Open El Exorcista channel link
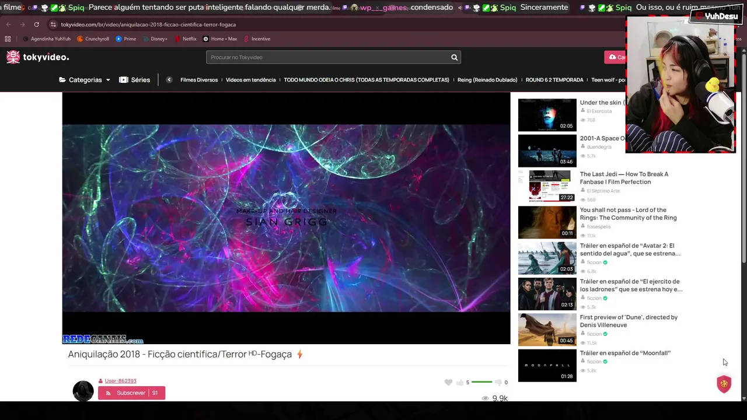The height and width of the screenshot is (420, 747). point(599,111)
